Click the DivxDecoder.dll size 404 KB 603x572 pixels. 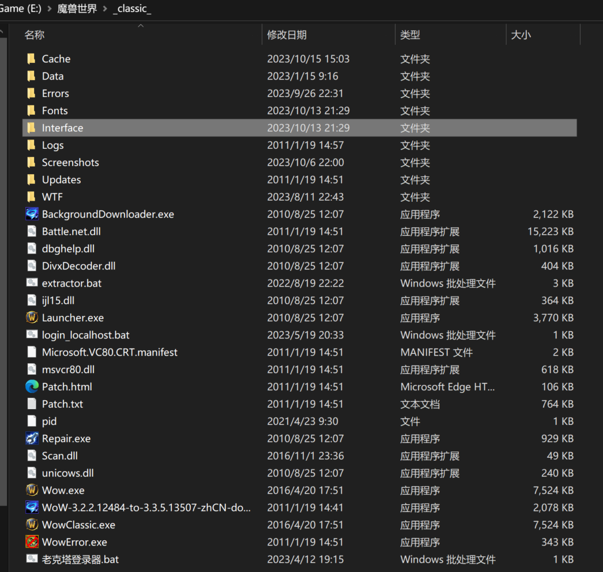(x=557, y=266)
